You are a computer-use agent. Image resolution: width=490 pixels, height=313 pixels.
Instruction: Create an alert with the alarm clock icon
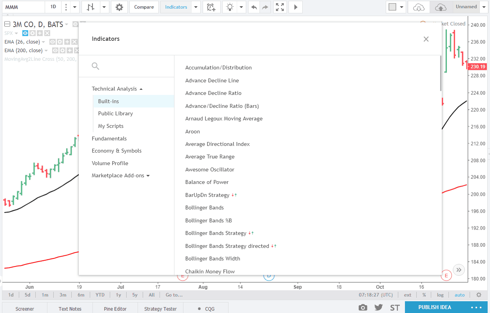tap(211, 7)
